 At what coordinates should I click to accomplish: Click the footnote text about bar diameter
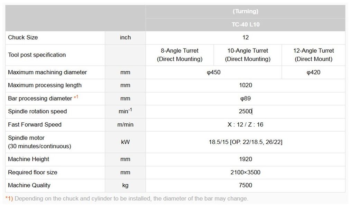131,198
